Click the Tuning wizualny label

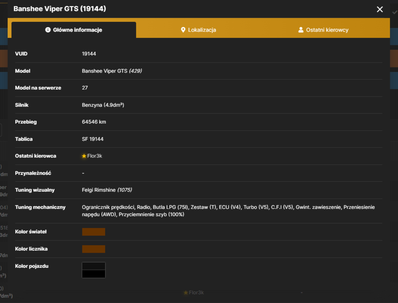[35, 190]
